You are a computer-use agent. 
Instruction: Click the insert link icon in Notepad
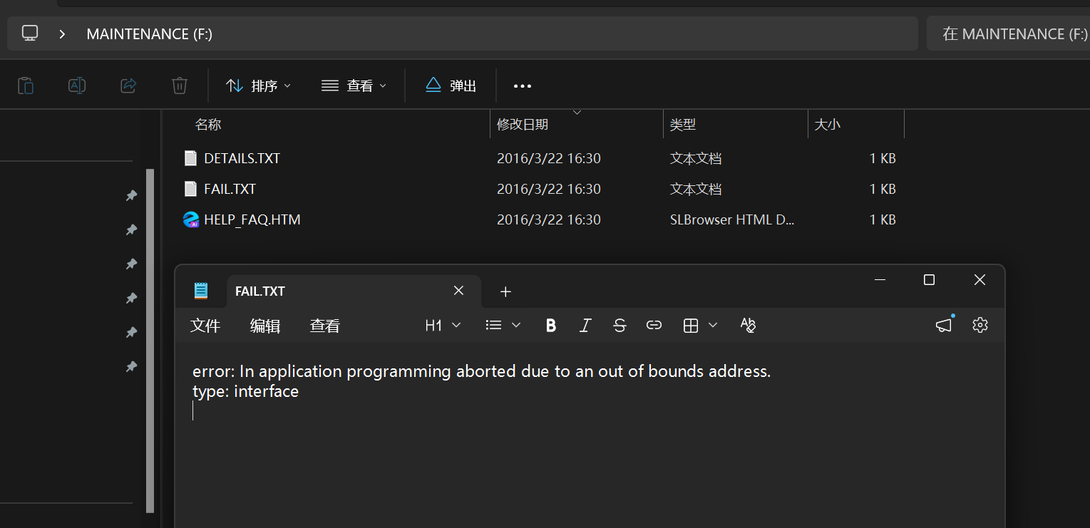(654, 326)
